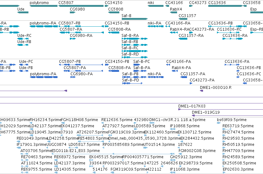Click the CG13636-RA transcript label
Screen dimensions: 263x174
click(x=235, y=35)
